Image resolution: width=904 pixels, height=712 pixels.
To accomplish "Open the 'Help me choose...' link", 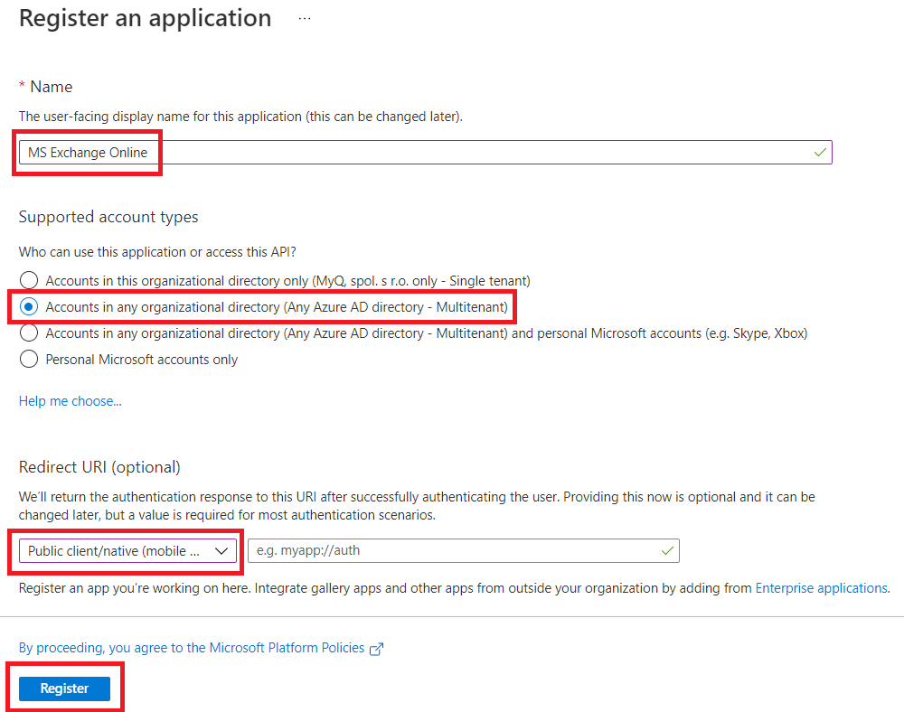I will tap(70, 400).
